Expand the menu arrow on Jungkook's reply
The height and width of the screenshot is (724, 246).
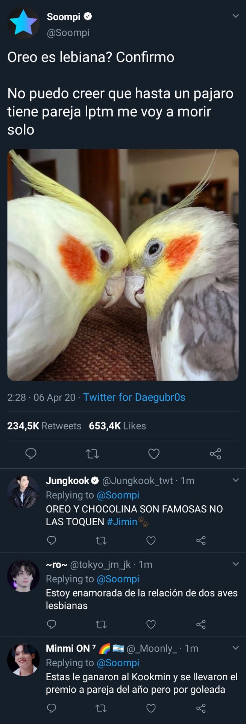click(x=236, y=480)
